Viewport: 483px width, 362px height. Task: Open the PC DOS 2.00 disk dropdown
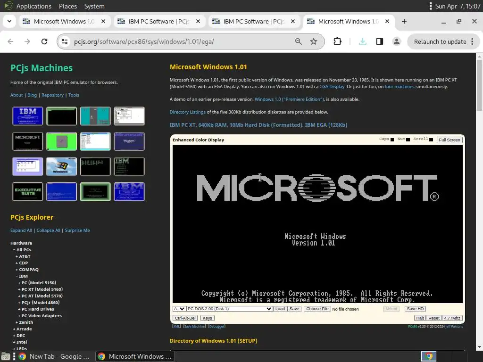pos(229,309)
